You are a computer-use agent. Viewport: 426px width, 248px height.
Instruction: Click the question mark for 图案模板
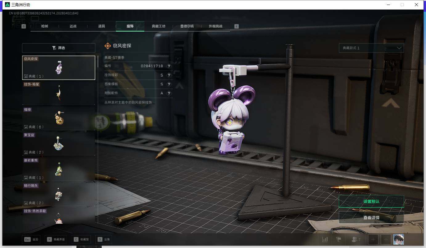(169, 84)
